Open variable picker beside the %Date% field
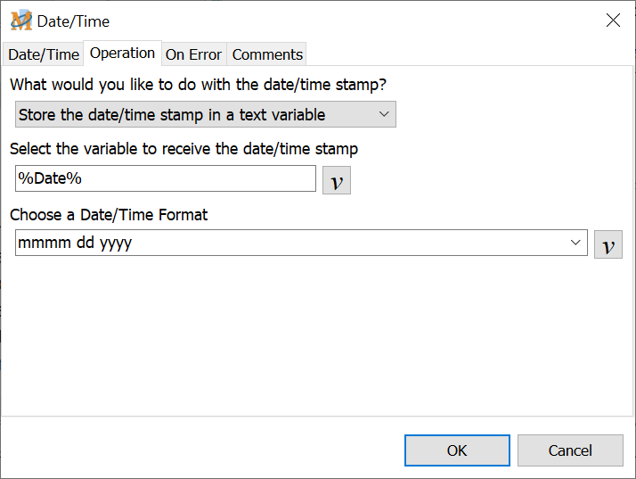636x479 pixels. point(336,179)
